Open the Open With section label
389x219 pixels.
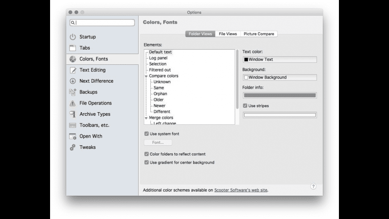click(91, 136)
